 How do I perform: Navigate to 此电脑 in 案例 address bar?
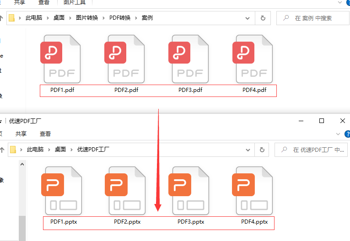(x=34, y=18)
